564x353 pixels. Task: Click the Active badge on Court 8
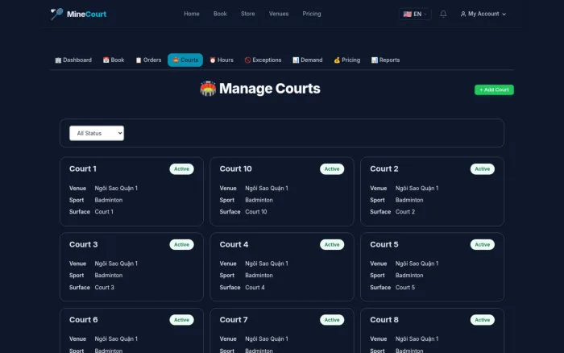(x=483, y=320)
